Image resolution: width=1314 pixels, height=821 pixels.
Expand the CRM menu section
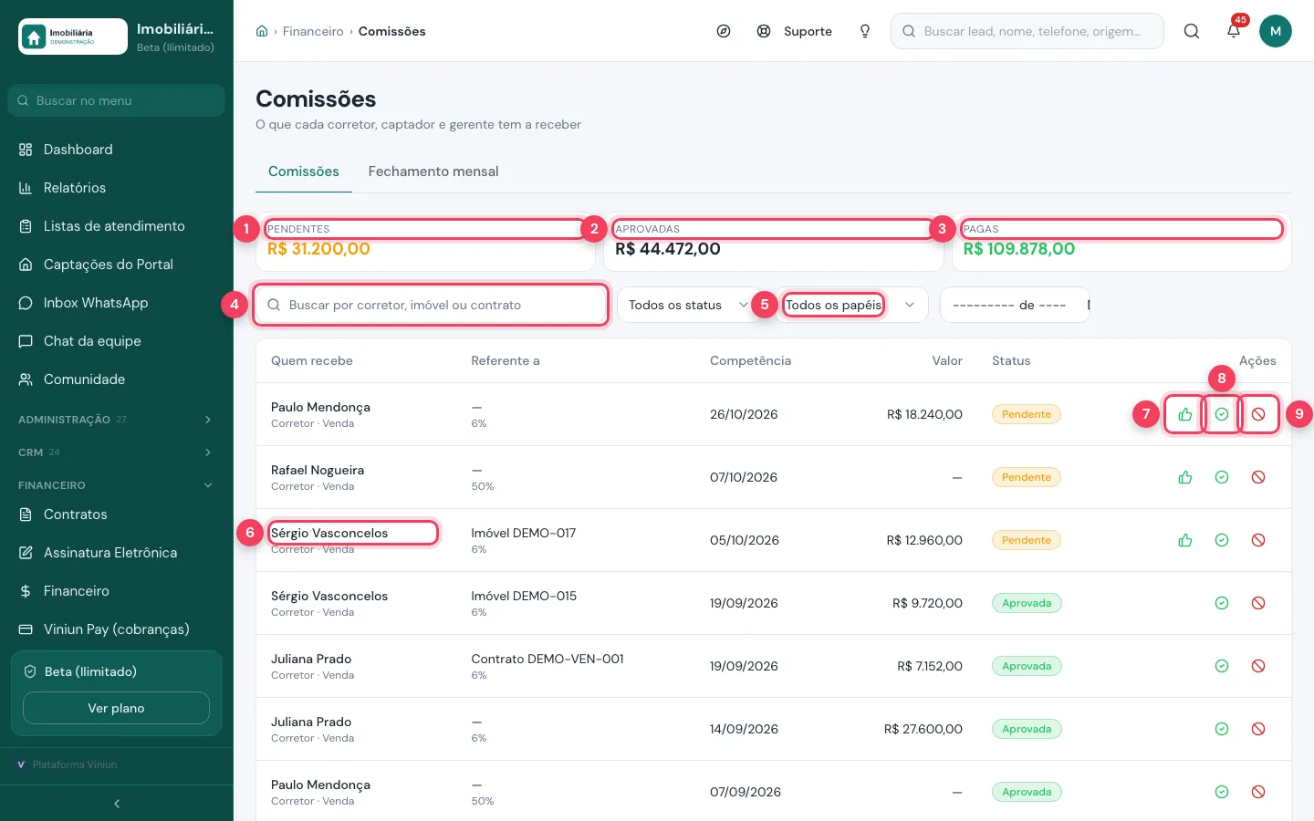(117, 452)
